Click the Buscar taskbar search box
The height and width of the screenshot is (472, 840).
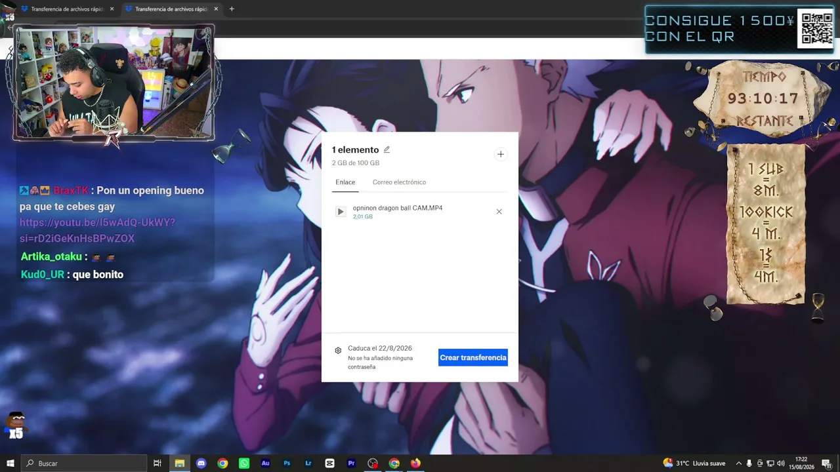(x=84, y=463)
